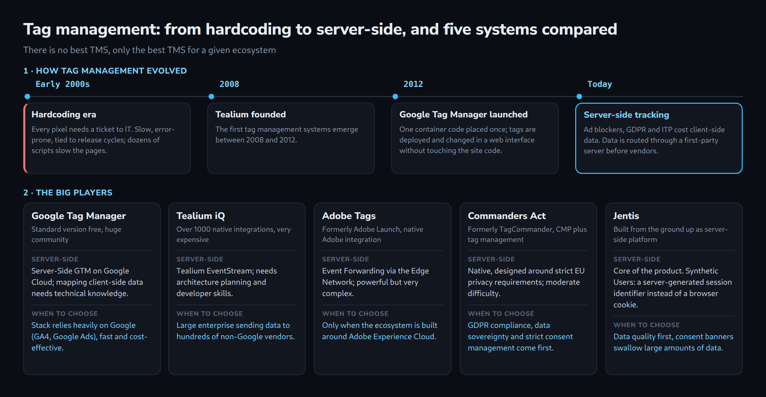Click the Tealium iQ card title

pos(201,216)
